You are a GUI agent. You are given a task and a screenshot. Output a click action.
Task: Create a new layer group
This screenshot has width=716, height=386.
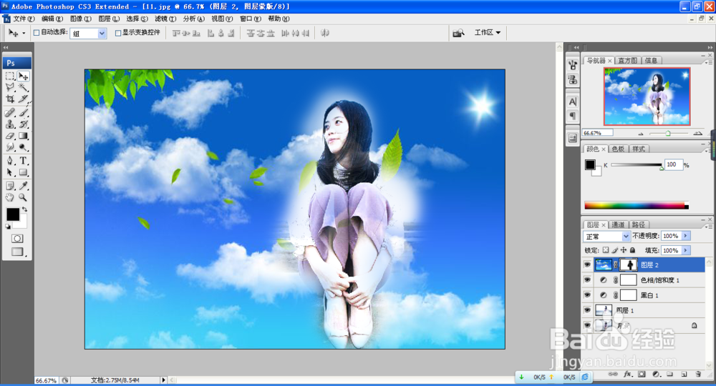(x=670, y=374)
